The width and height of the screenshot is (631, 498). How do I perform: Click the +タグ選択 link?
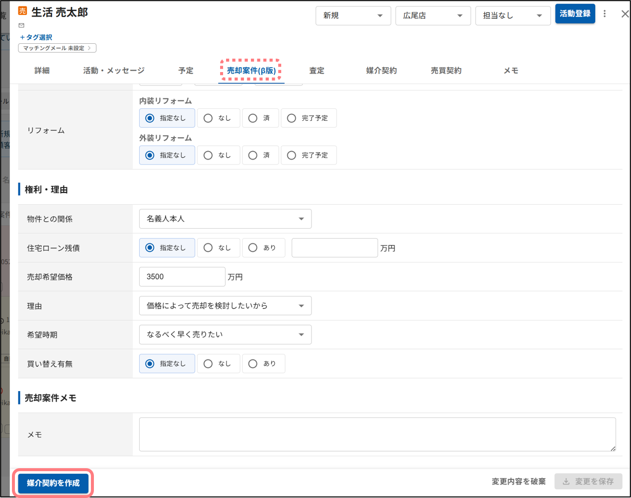coord(36,37)
